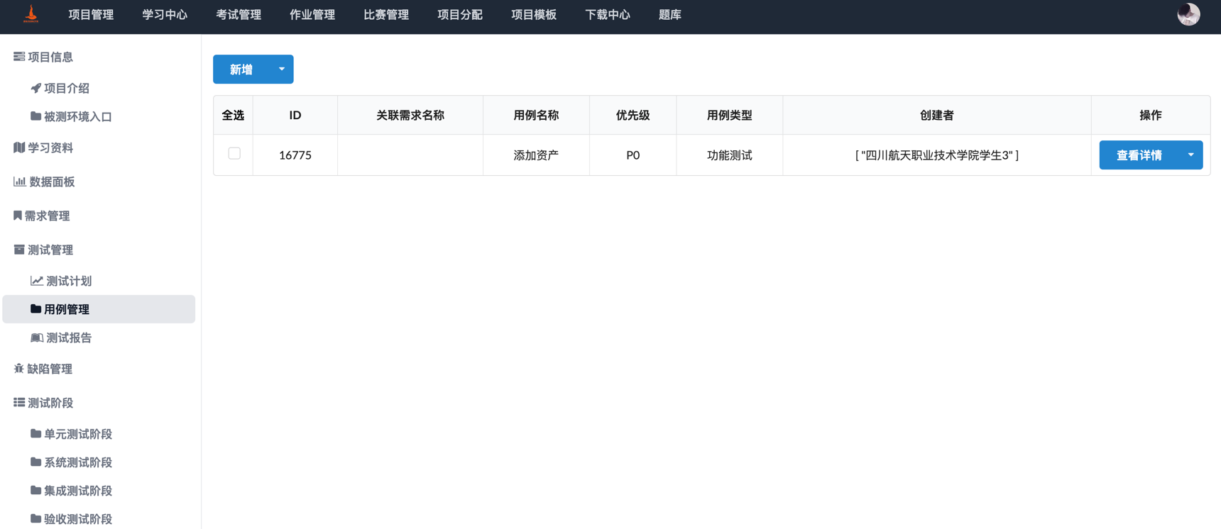Go to 下载中心 in top navigation
Viewport: 1221px width, 529px height.
(608, 15)
